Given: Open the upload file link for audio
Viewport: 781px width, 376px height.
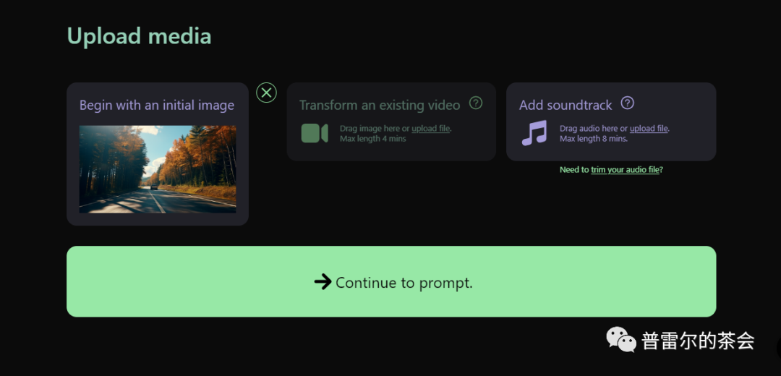Looking at the screenshot, I should pyautogui.click(x=649, y=129).
